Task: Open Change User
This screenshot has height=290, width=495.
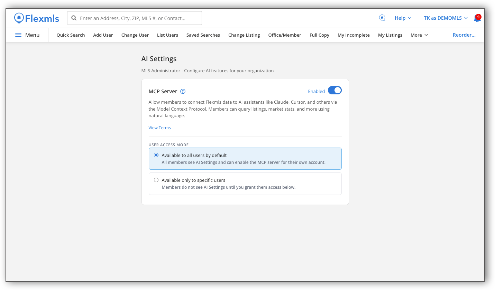Action: click(135, 35)
